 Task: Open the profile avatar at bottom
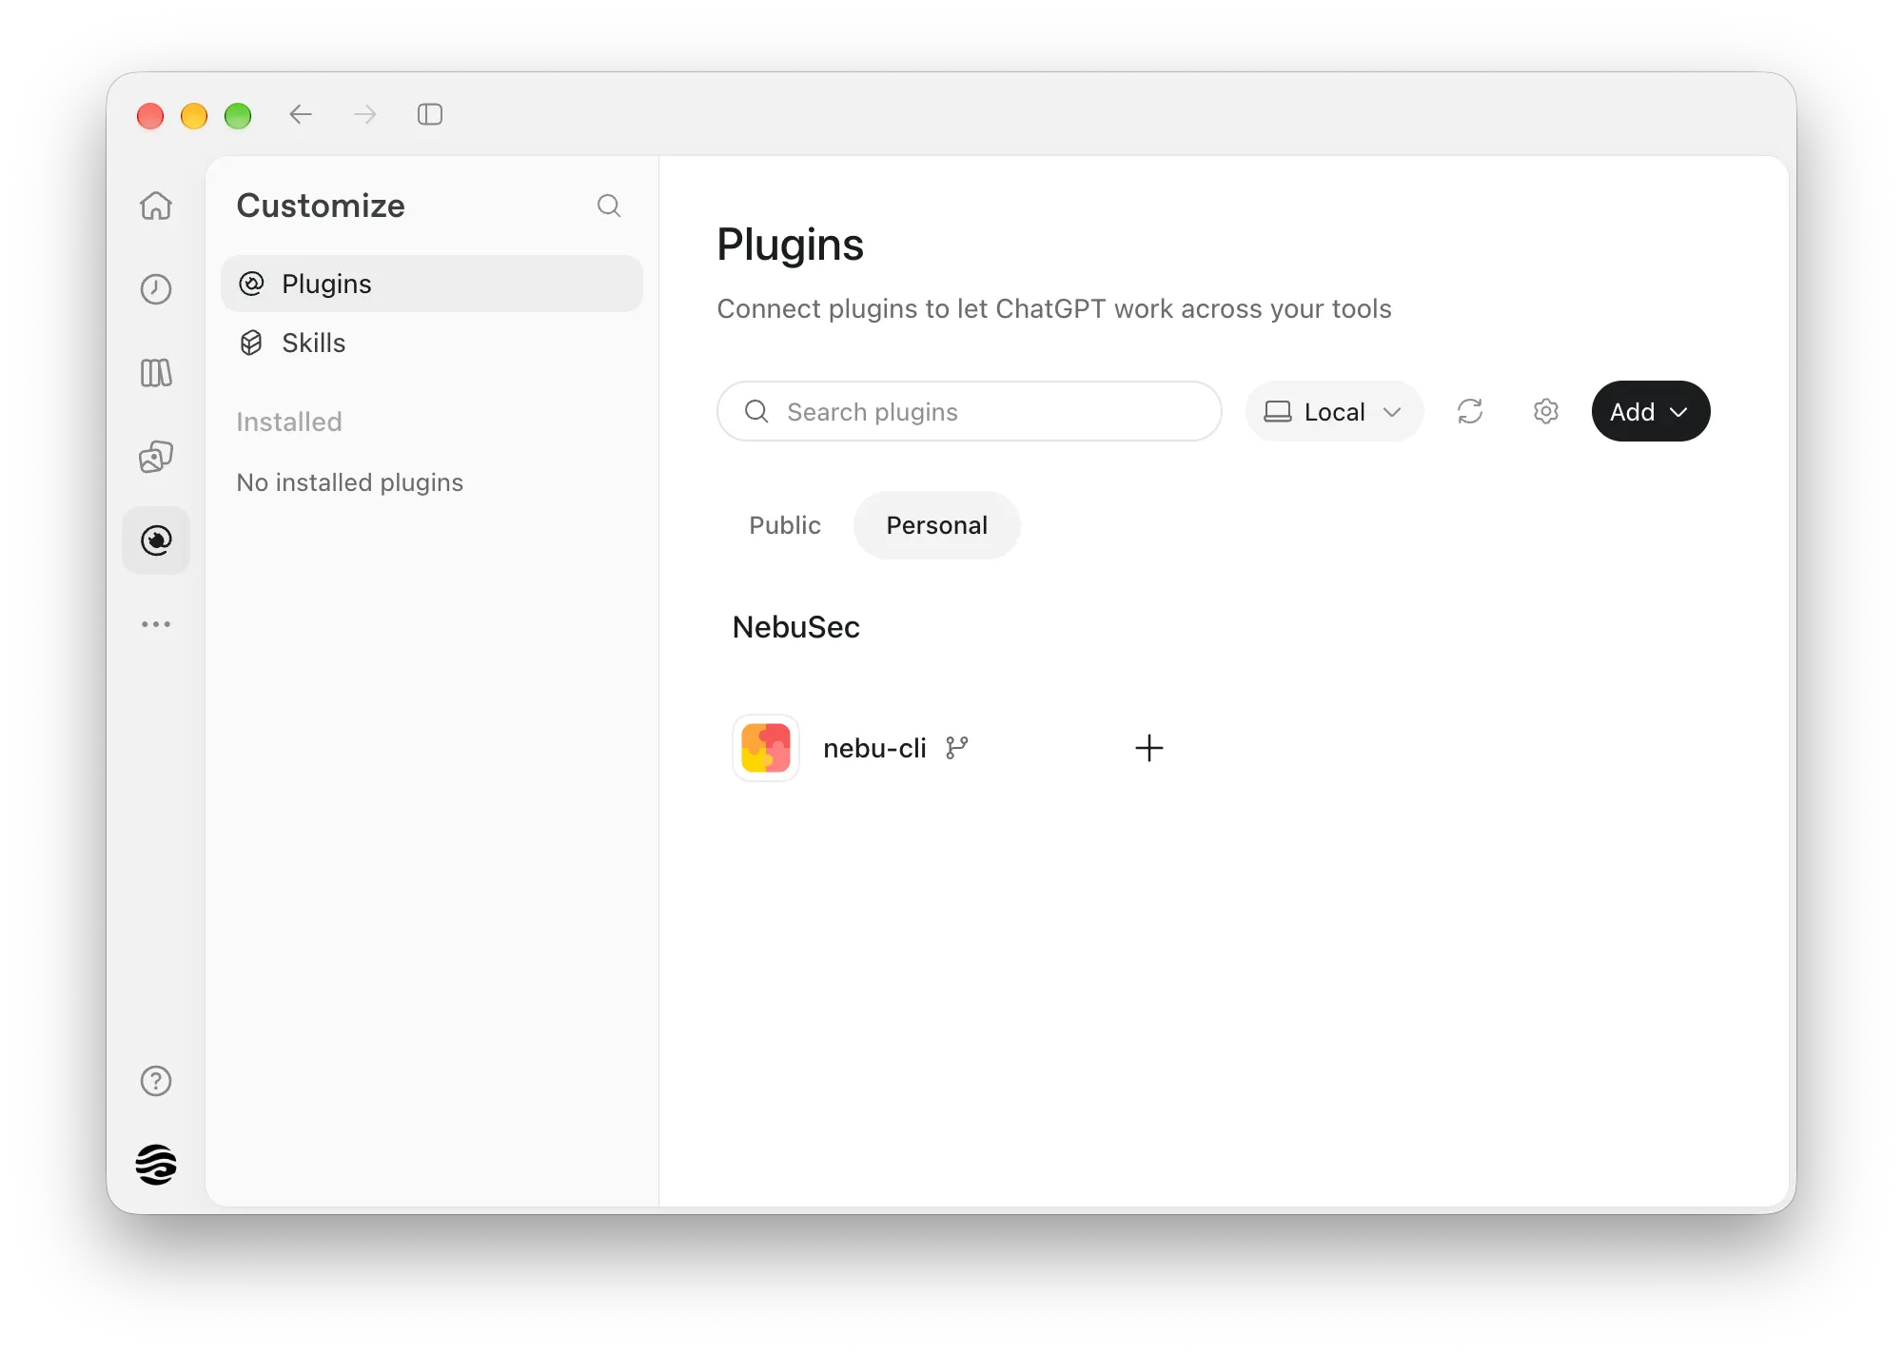pos(156,1165)
